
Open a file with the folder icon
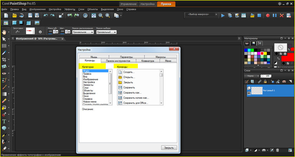coord(14,16)
